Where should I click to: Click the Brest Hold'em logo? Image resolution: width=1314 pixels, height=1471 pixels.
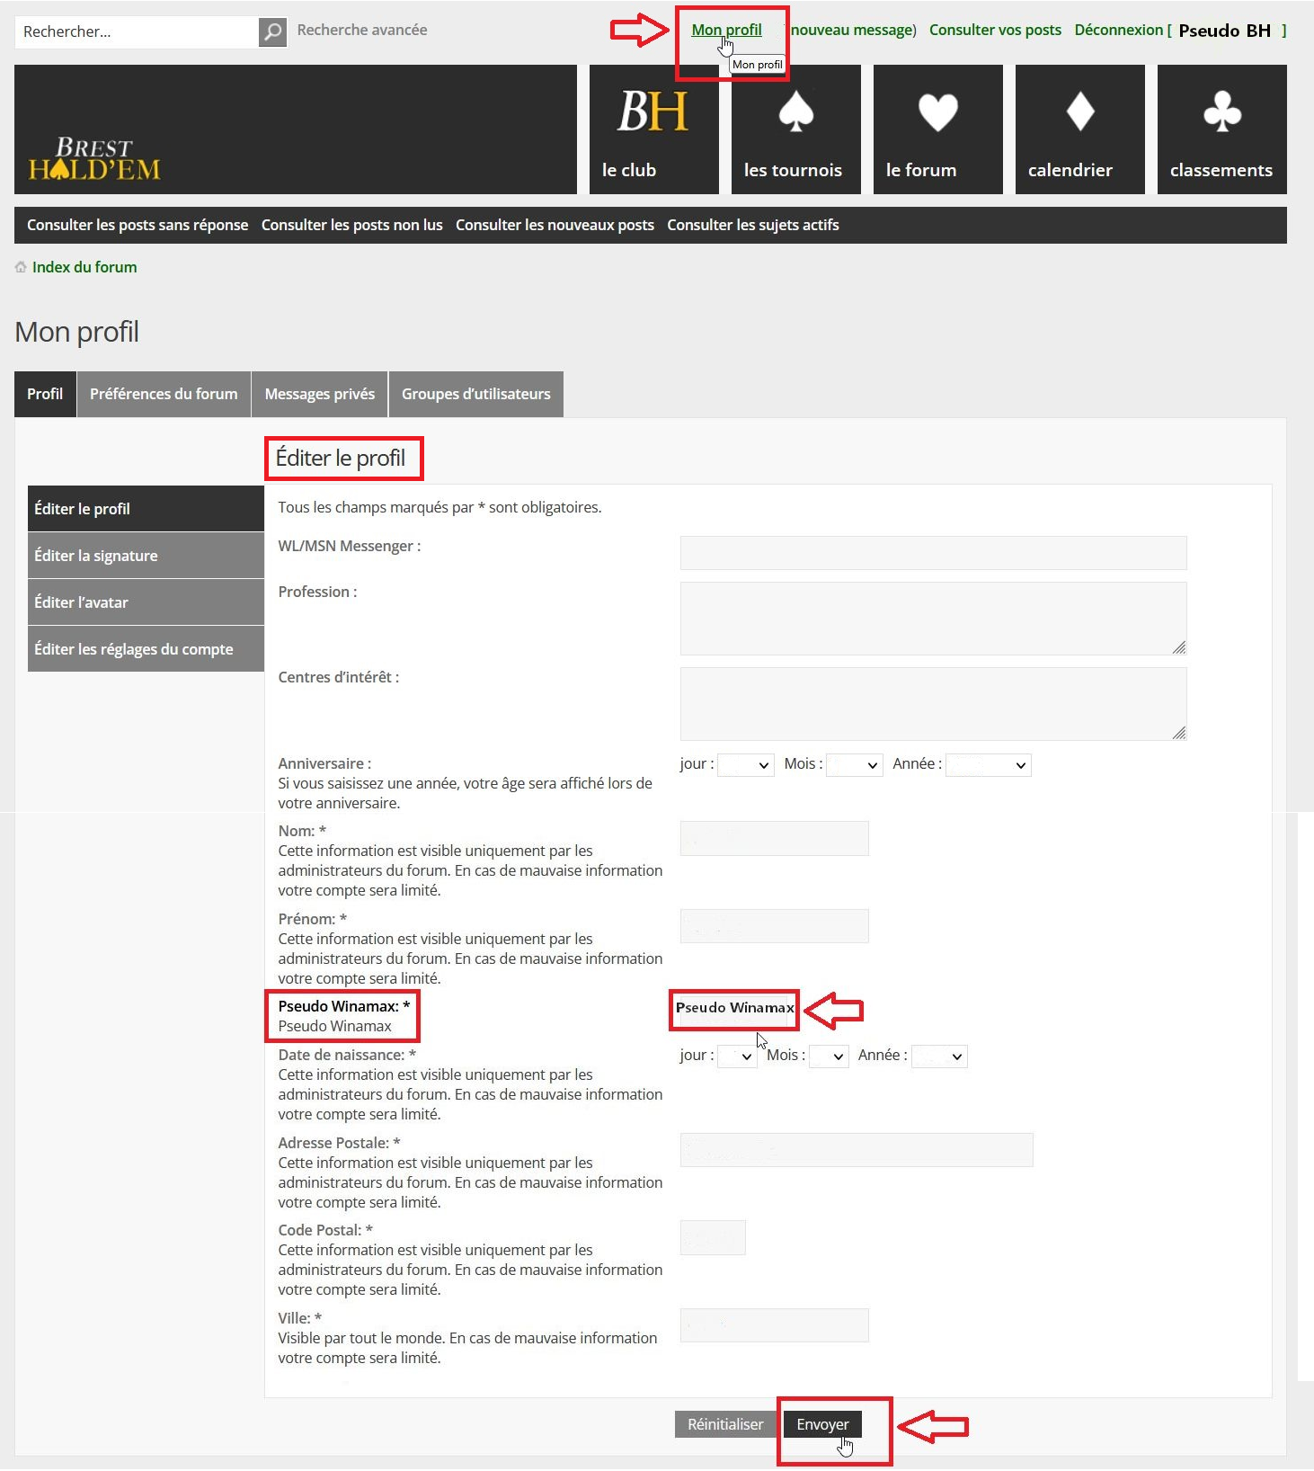point(94,159)
